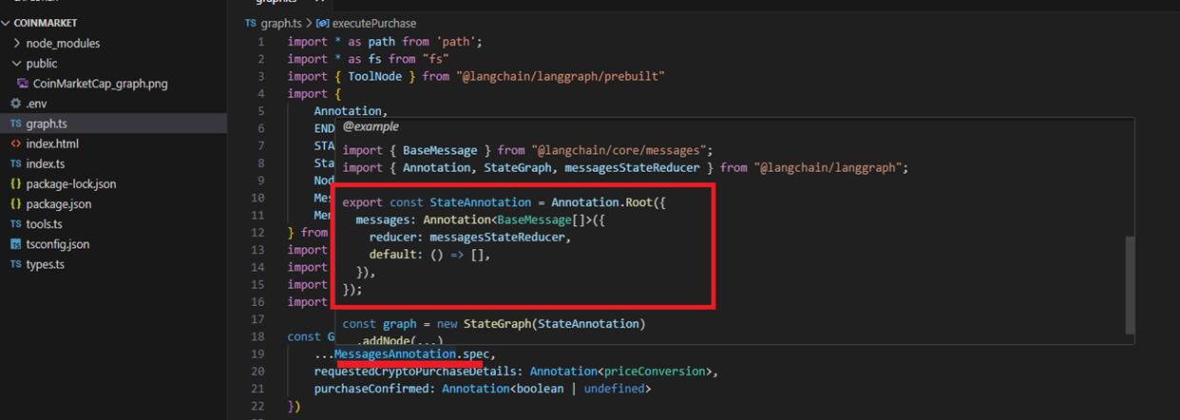Click executePurchase in the breadcrumb
Screen dimensions: 1180x420
374,23
